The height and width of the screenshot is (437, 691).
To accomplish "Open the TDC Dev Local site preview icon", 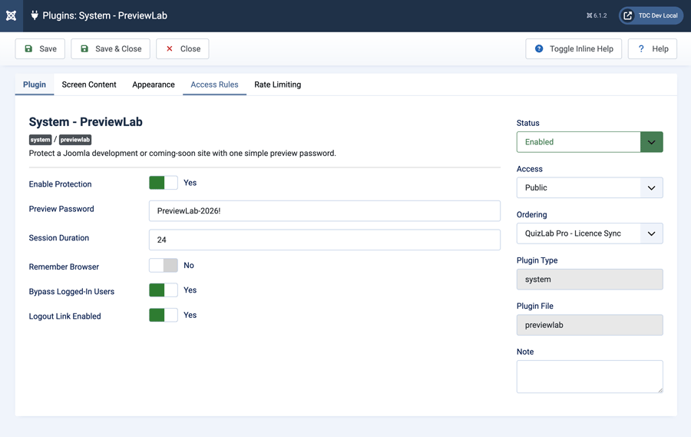I will [x=627, y=15].
